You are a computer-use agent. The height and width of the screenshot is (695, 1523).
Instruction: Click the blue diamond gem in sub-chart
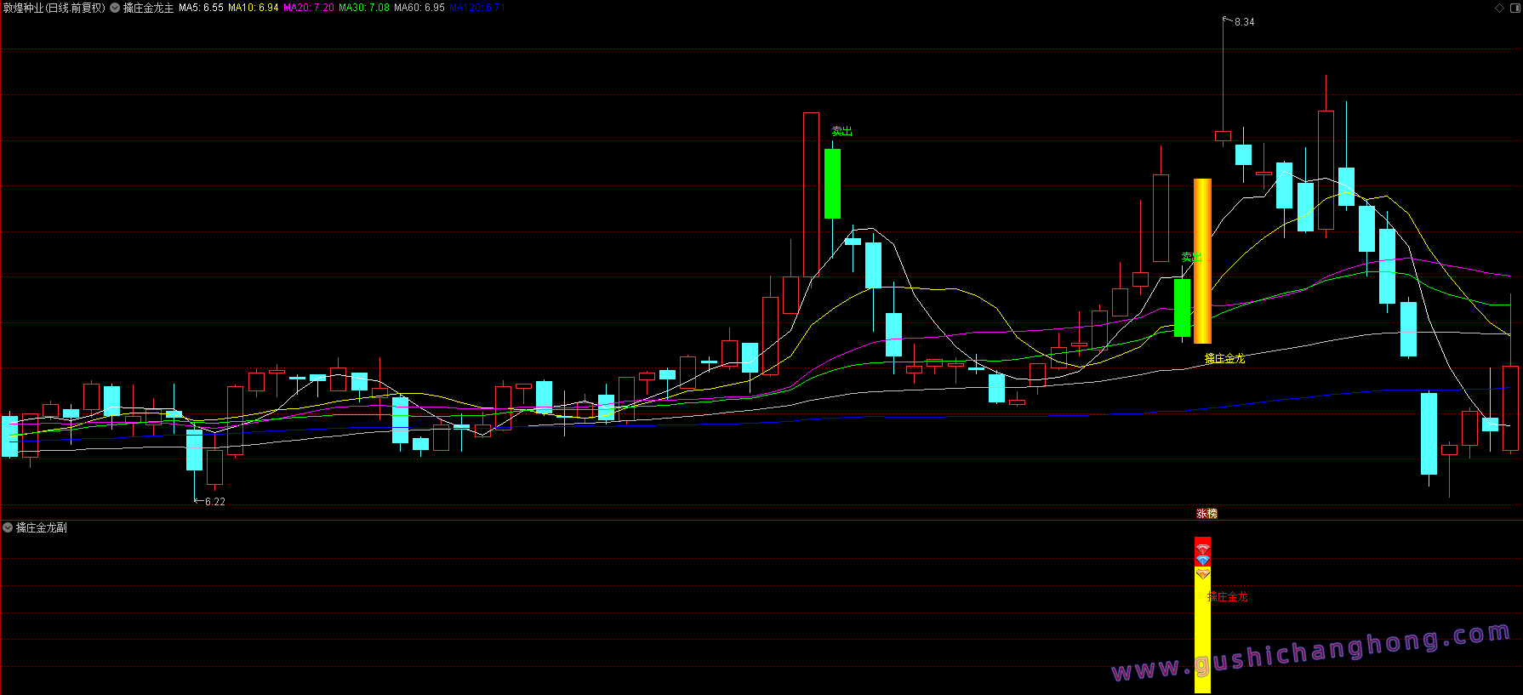1202,561
